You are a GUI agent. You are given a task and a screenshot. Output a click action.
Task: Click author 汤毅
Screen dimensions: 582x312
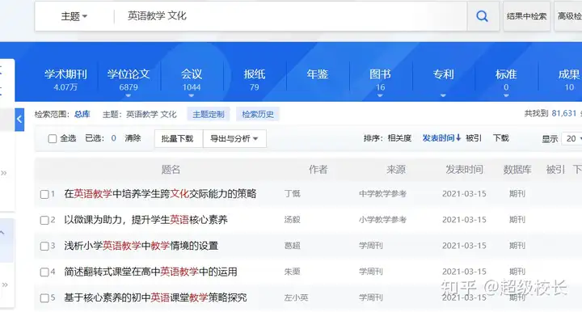(292, 220)
